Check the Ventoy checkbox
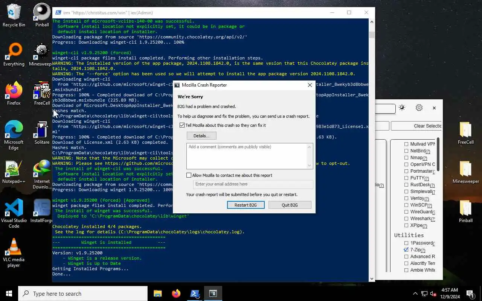The height and width of the screenshot is (301, 482). 406,198
